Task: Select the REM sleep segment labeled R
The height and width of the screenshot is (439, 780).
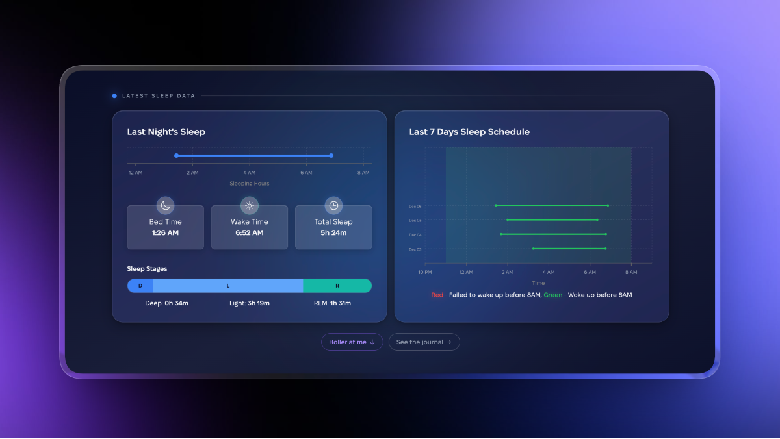Action: click(337, 286)
